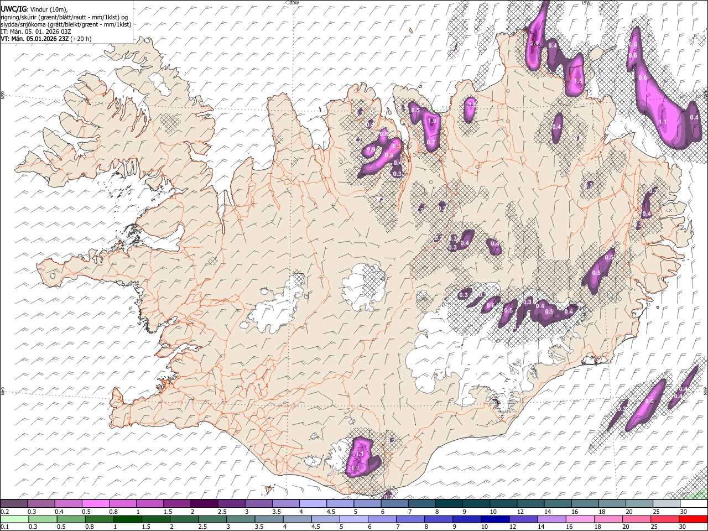Click the 2.5 swatch in bottom green legend row
The width and height of the screenshot is (708, 531).
(x=212, y=519)
